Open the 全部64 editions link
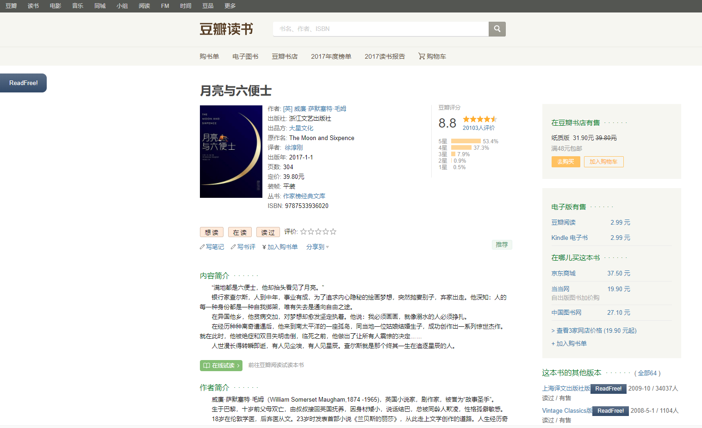 647,373
